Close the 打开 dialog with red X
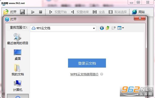This screenshot has height=98, width=155. [x=140, y=18]
